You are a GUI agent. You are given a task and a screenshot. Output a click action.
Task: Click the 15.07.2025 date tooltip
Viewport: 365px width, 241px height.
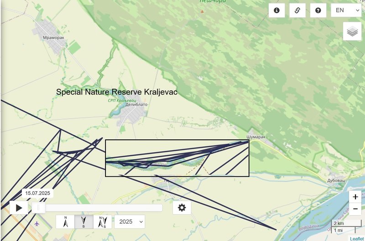coord(37,193)
